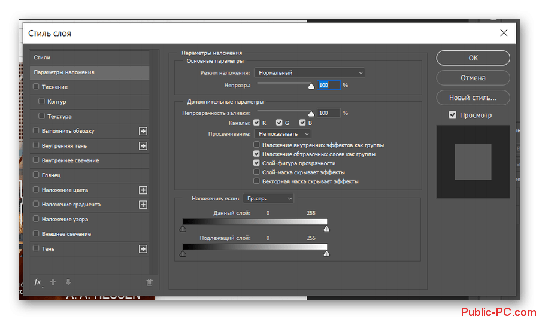Toggle the R channel checkbox
Screen dimensions: 539x319
pyautogui.click(x=256, y=123)
